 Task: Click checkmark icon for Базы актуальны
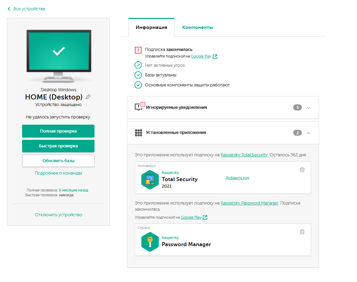[138, 75]
